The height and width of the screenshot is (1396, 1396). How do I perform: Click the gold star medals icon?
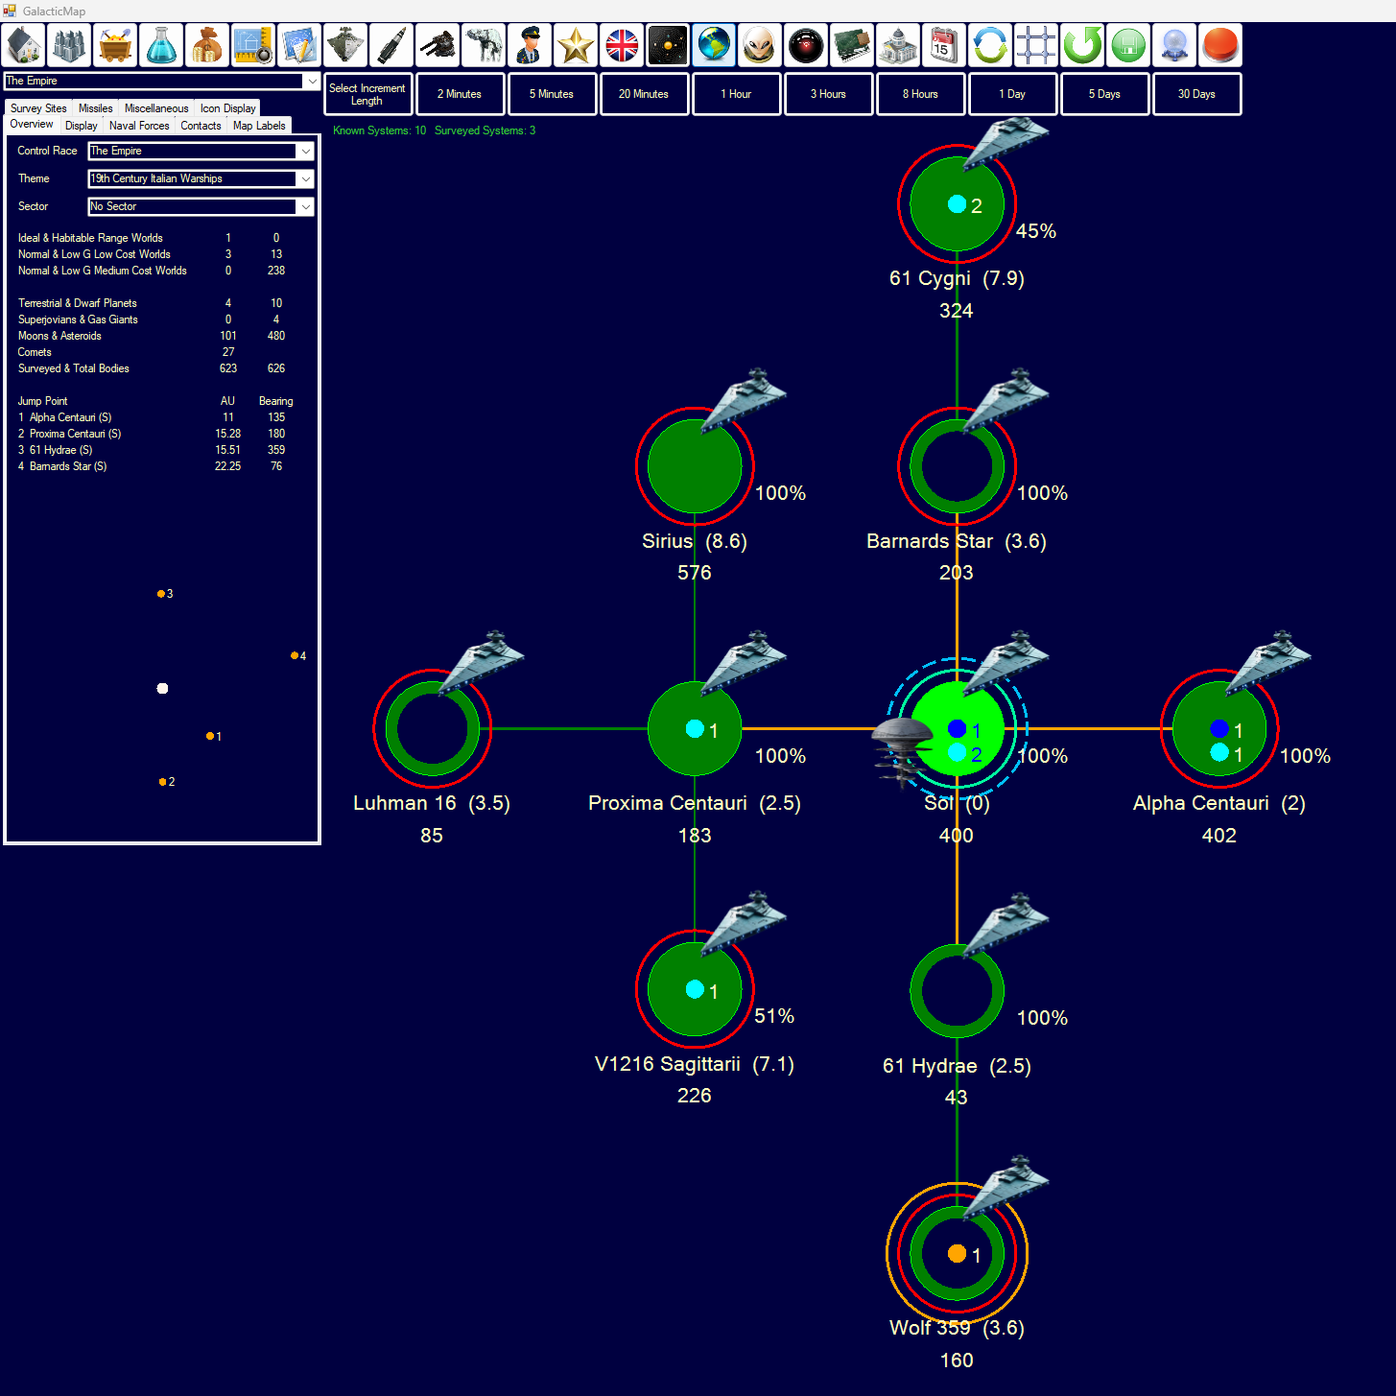coord(576,45)
